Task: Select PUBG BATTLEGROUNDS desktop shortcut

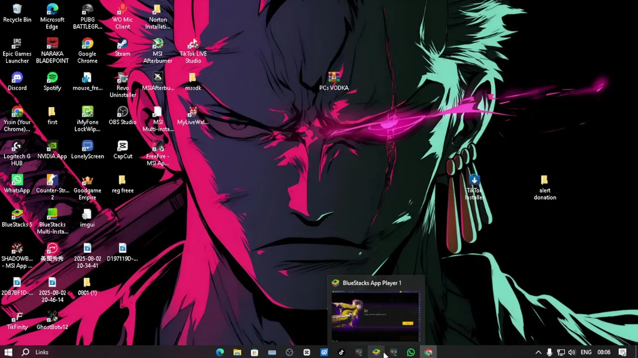Action: (x=87, y=16)
